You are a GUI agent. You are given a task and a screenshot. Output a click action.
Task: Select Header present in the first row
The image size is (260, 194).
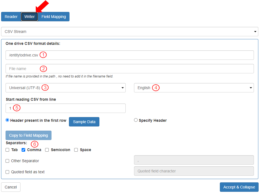pos(7,120)
